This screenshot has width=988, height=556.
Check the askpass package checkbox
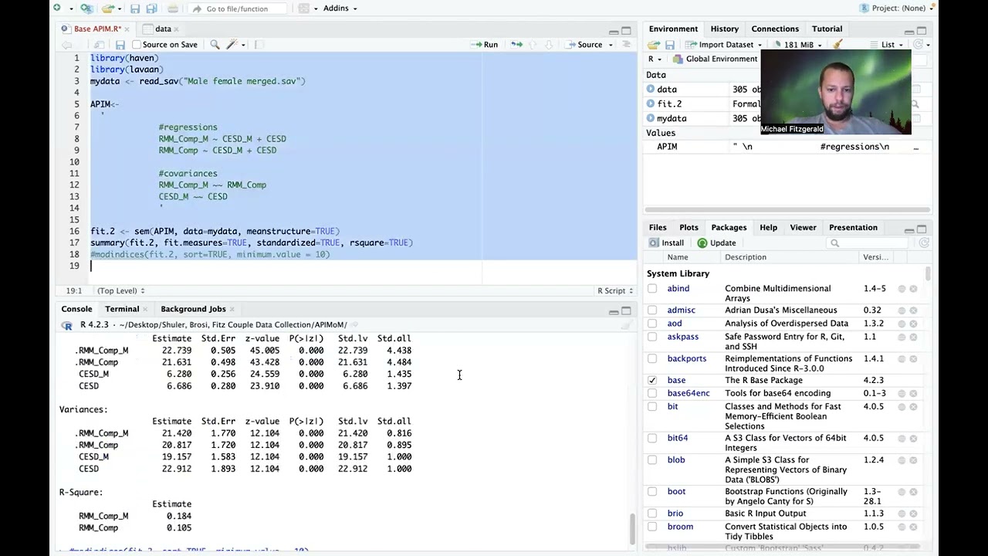pyautogui.click(x=652, y=337)
